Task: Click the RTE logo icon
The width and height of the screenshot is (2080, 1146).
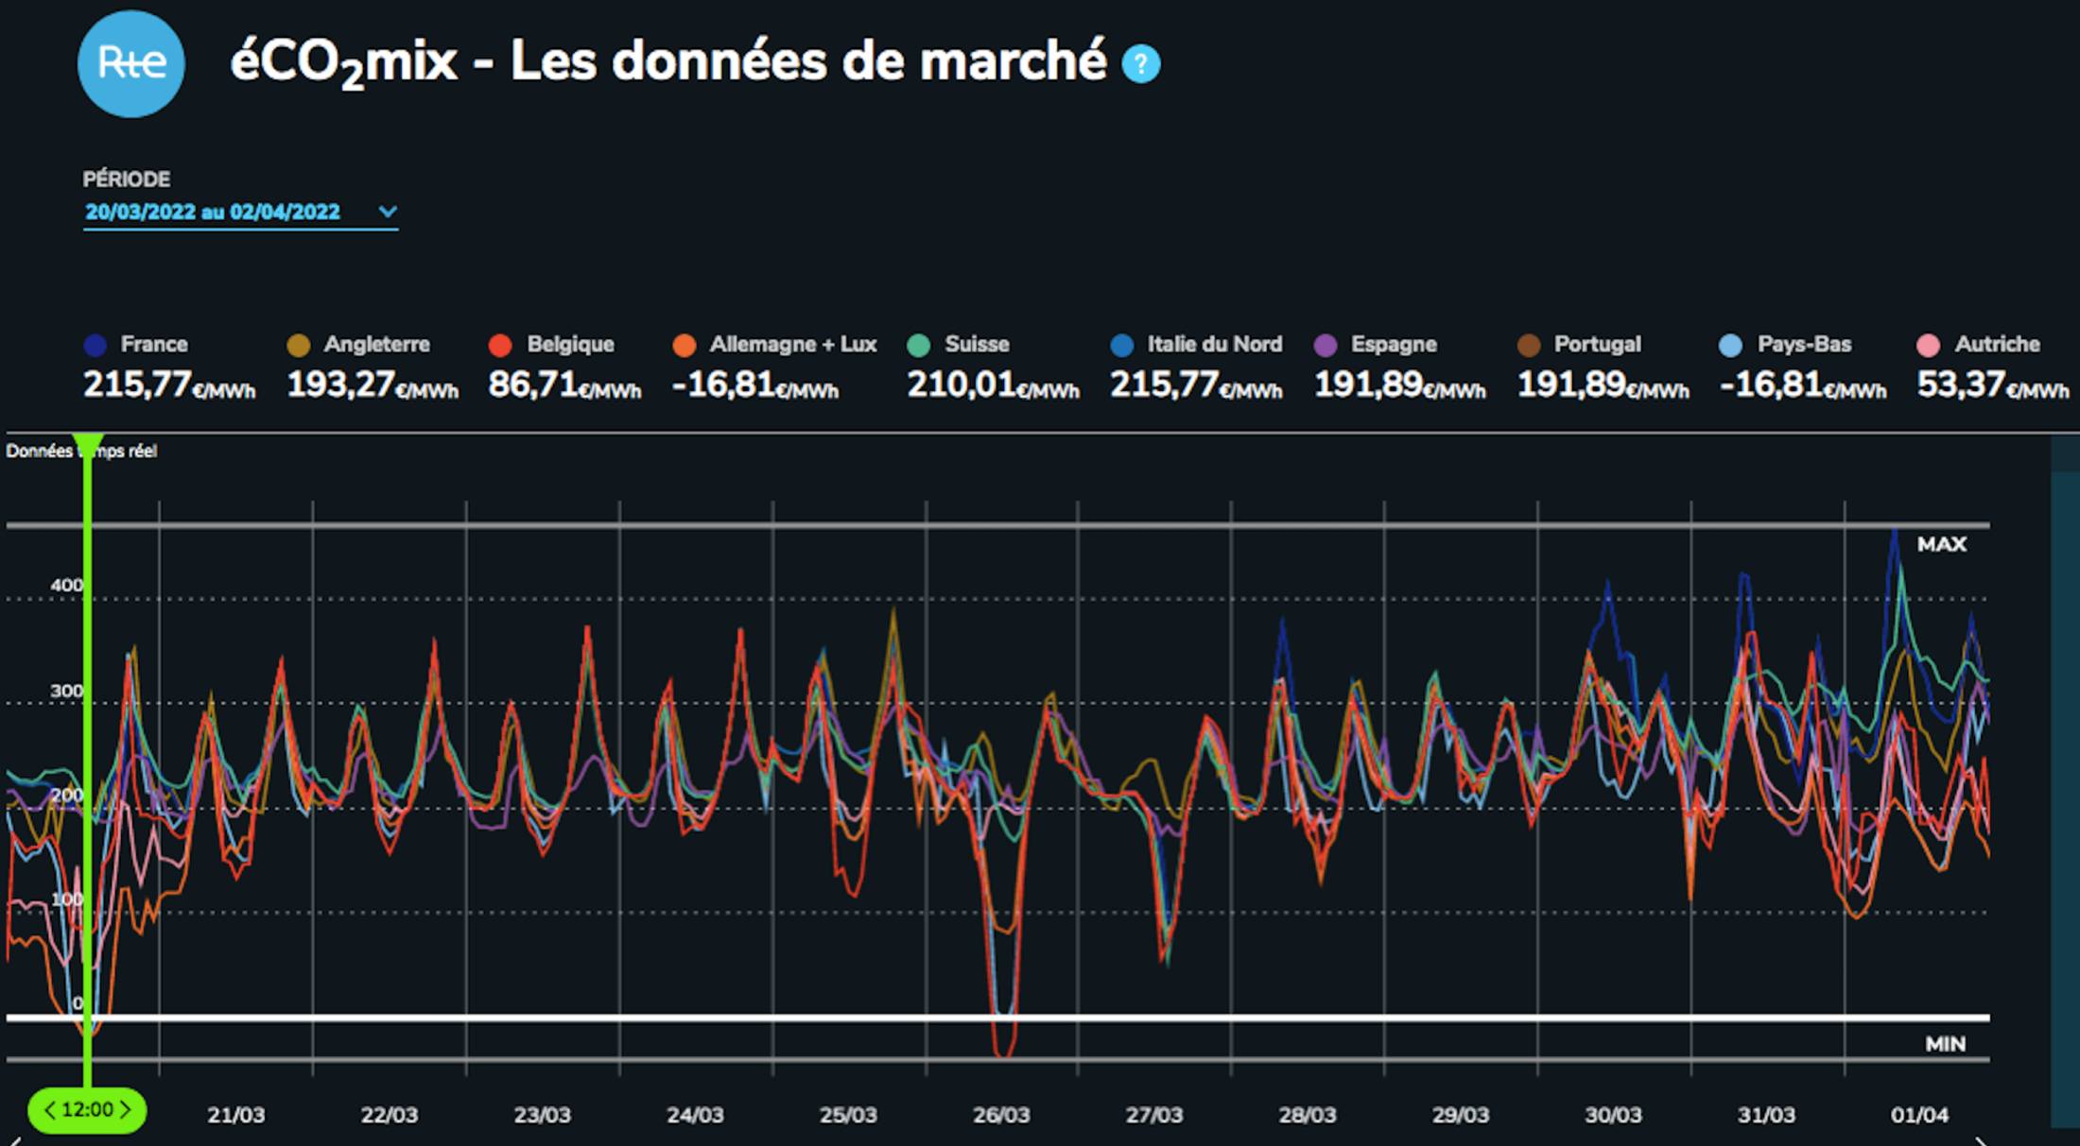Action: point(130,63)
